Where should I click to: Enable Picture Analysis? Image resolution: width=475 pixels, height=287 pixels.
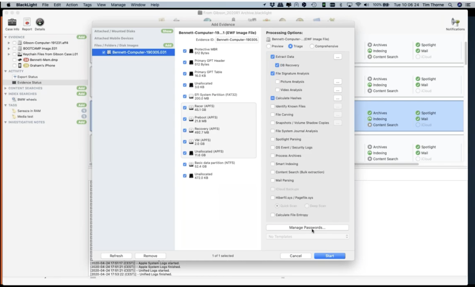tap(277, 82)
